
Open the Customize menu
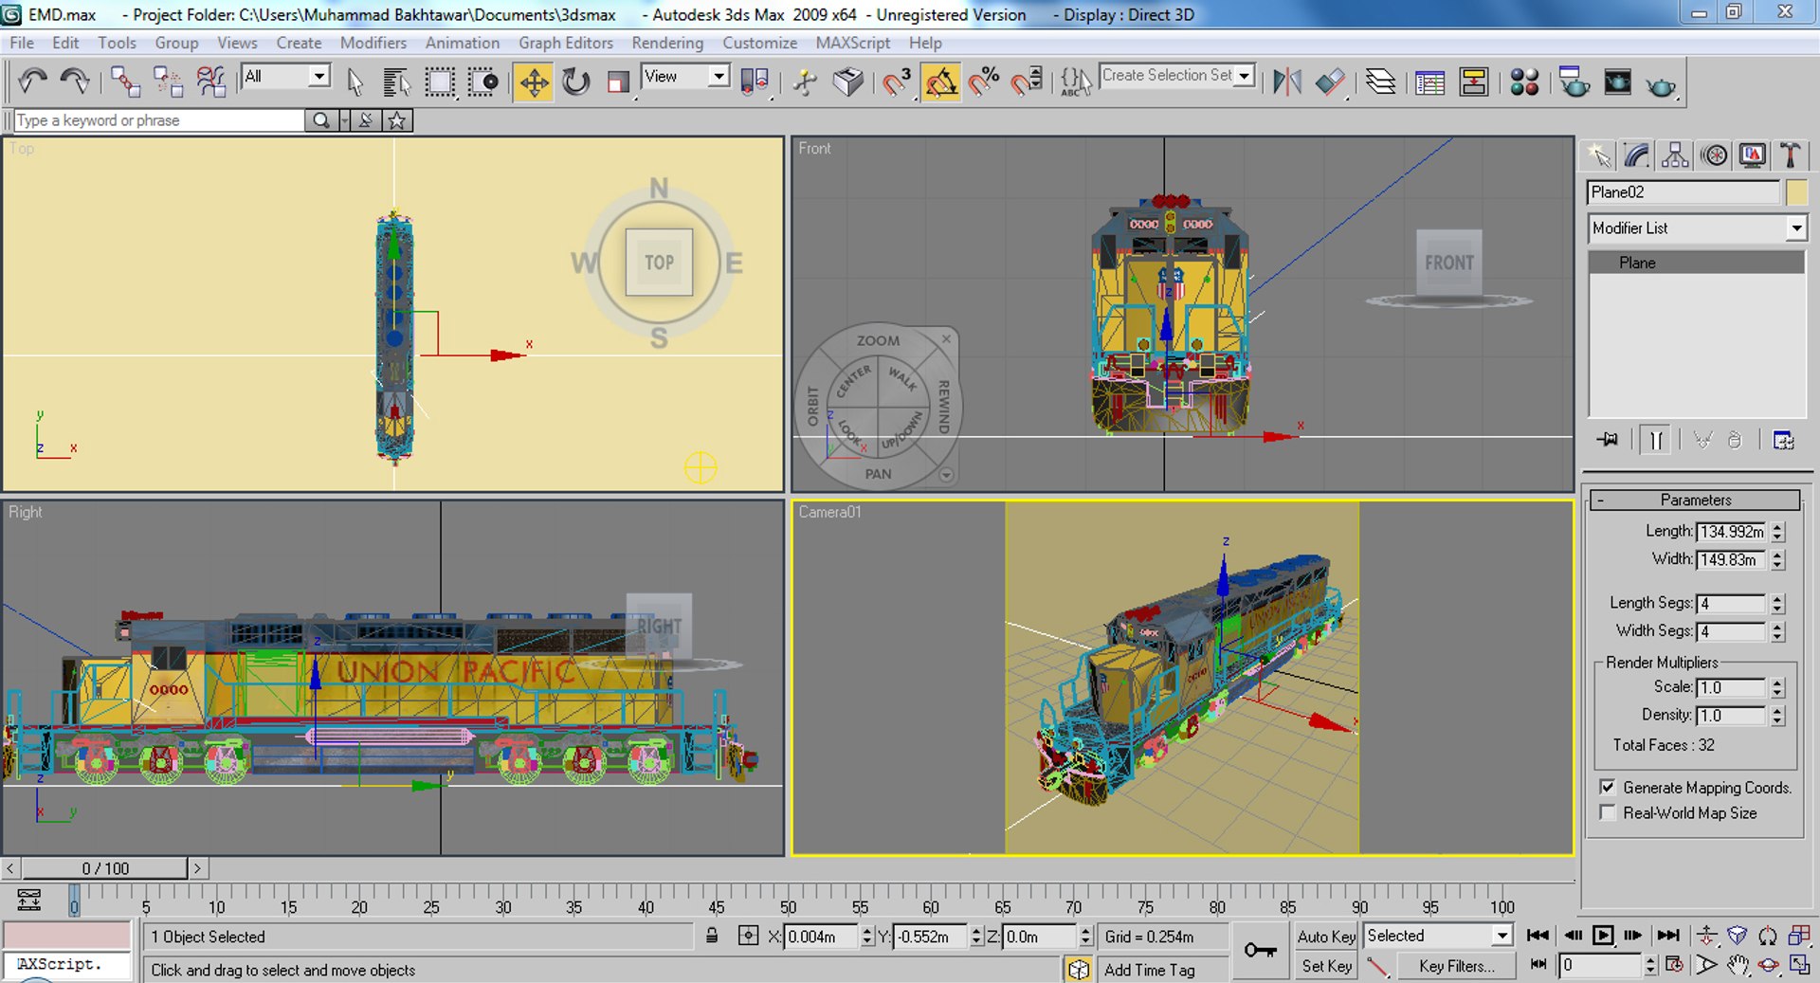click(x=760, y=43)
